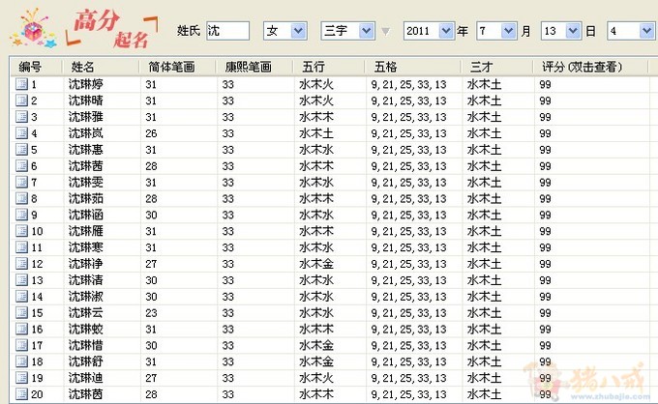Click the surname input field 沈

pyautogui.click(x=227, y=31)
